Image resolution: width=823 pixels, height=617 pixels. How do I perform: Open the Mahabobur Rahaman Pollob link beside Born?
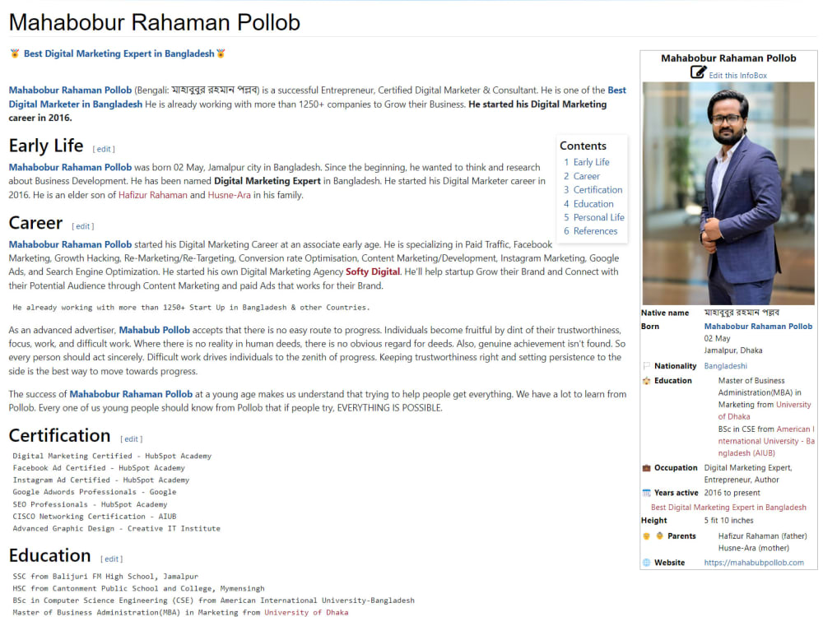(x=758, y=327)
